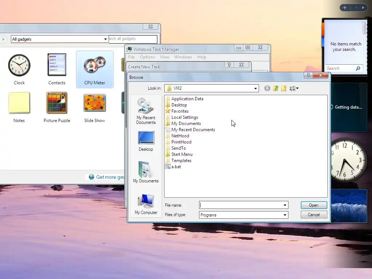Click the sidebar analog clock gadget
This screenshot has width=372, height=279.
(348, 160)
